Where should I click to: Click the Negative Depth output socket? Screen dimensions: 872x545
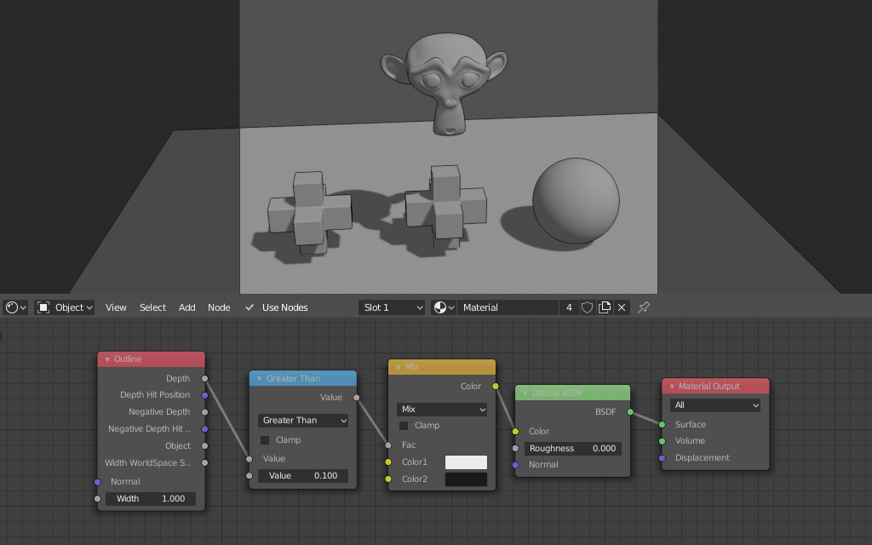pyautogui.click(x=204, y=412)
